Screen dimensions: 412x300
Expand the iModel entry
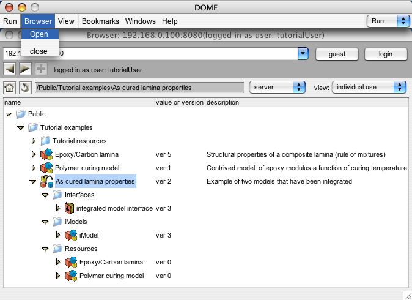[58, 235]
